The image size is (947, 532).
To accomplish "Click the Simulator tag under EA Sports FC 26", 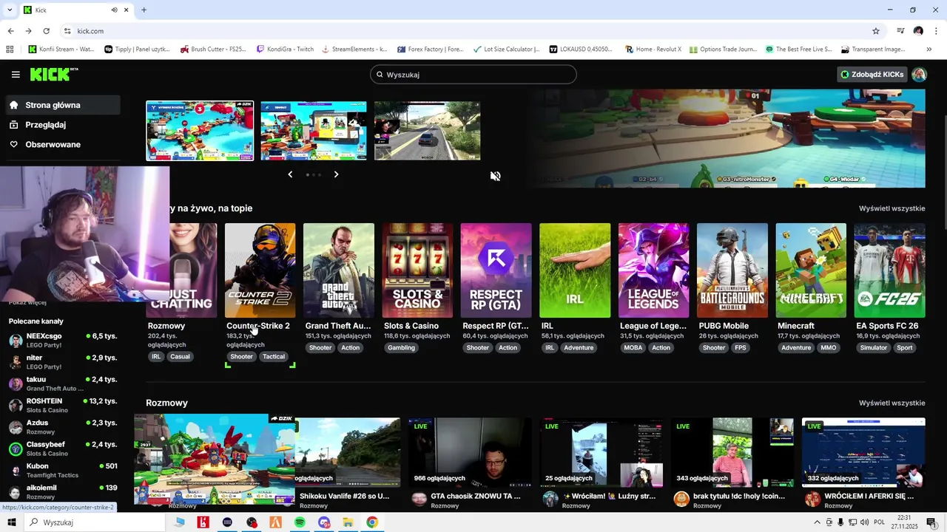I will 873,348.
